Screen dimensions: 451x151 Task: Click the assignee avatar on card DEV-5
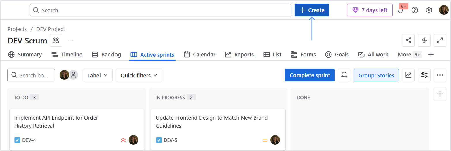[275, 140]
